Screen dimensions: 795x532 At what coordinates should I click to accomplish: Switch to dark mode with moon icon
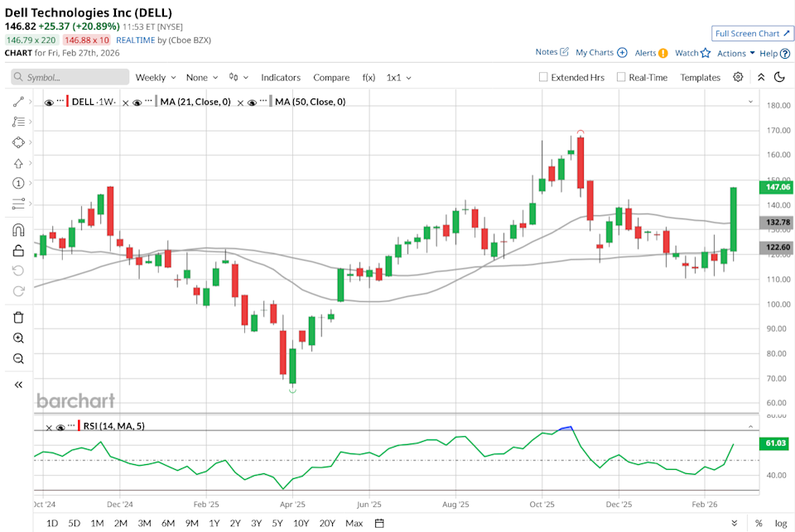click(x=779, y=77)
